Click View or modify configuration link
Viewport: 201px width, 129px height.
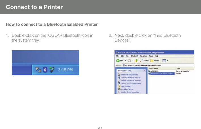[x=131, y=83]
